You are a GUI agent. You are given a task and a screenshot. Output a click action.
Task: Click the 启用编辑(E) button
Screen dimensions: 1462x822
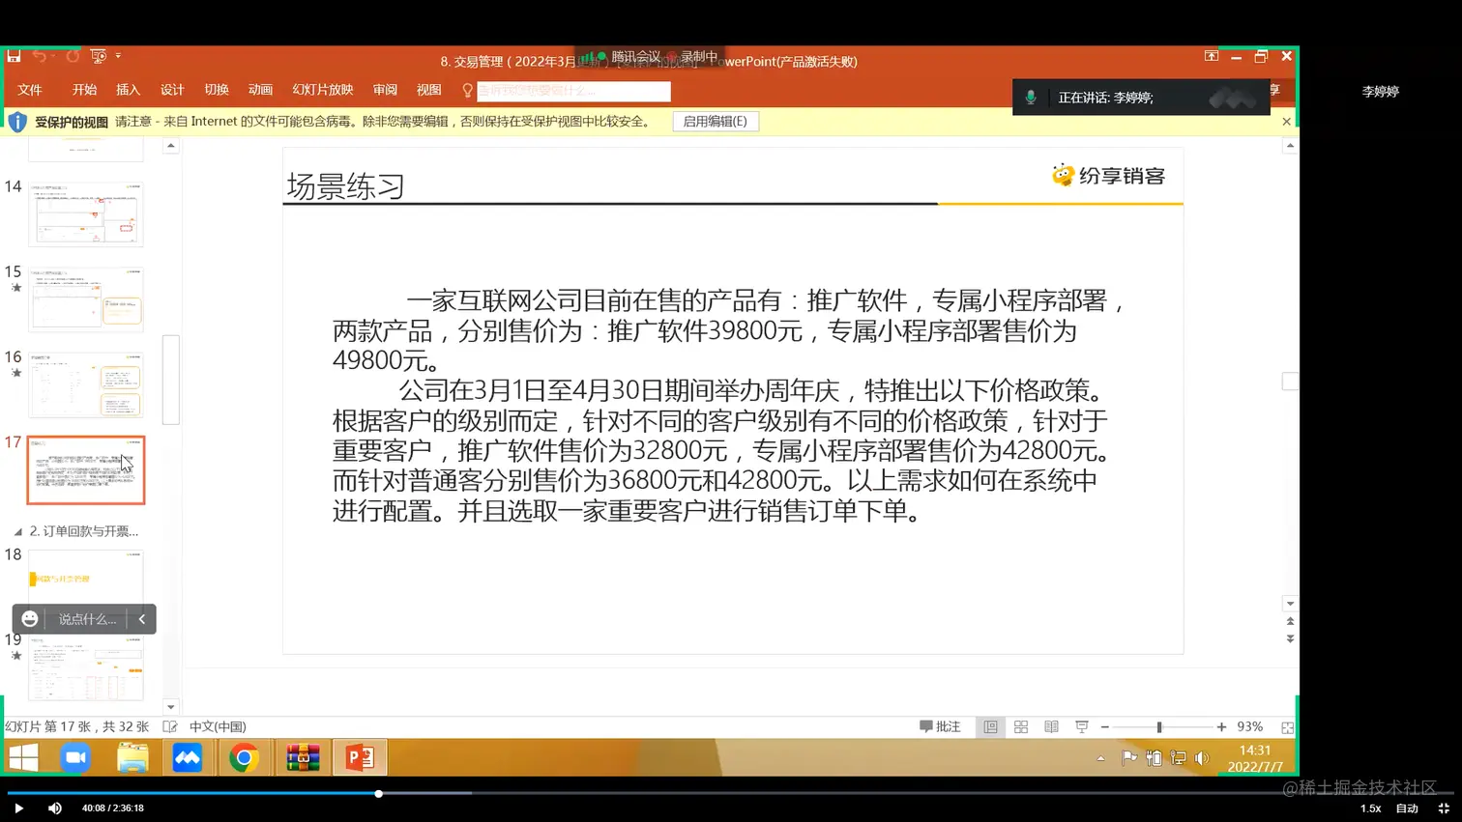pyautogui.click(x=716, y=122)
